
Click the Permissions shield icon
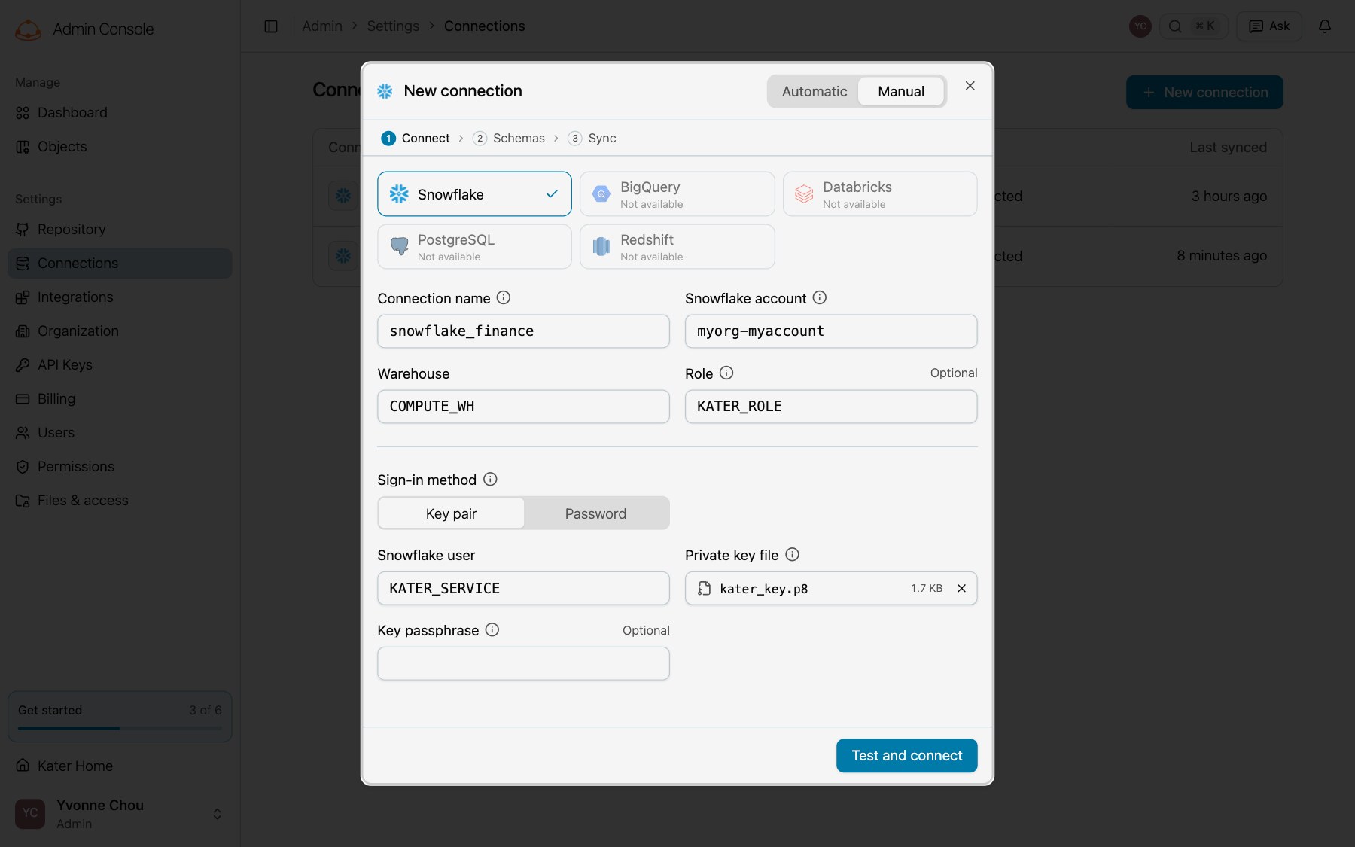[x=23, y=467]
